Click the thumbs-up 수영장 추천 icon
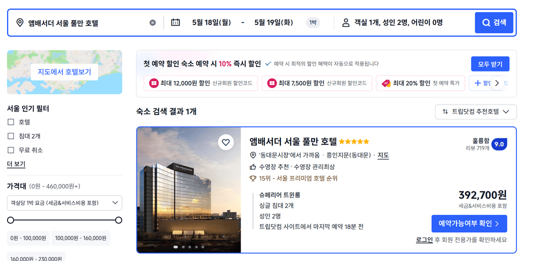 point(253,167)
